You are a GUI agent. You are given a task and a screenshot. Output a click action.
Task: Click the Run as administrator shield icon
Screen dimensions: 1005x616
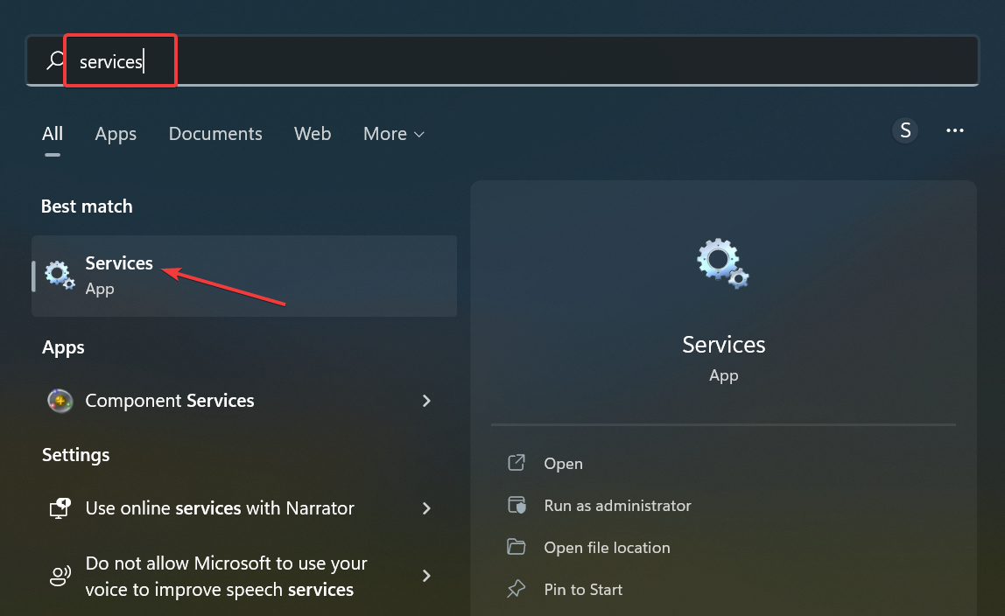pyautogui.click(x=517, y=505)
